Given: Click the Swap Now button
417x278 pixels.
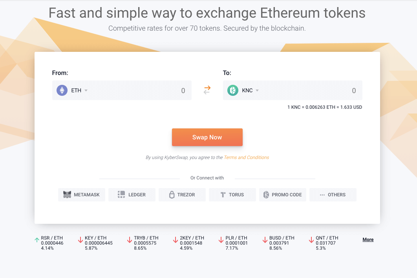Looking at the screenshot, I should tap(207, 137).
